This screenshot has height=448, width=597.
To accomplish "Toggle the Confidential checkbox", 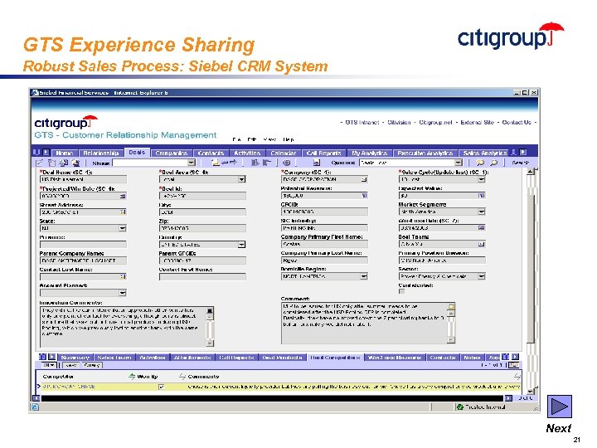I will pos(401,291).
